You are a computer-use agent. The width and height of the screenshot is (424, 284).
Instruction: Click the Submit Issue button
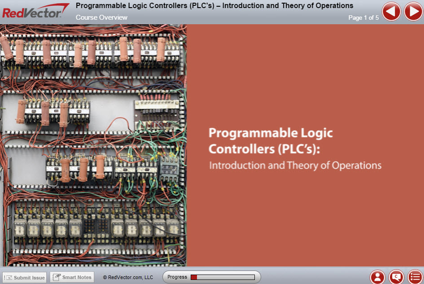tap(24, 277)
